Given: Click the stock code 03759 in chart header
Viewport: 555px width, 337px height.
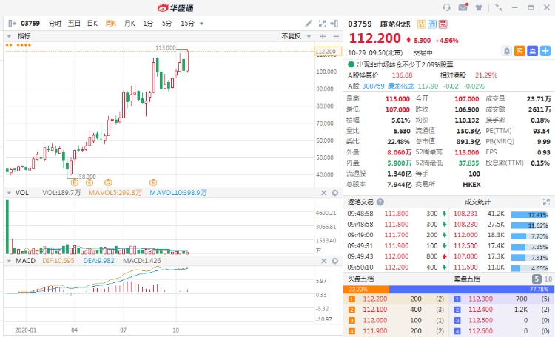Looking at the screenshot, I should click(x=30, y=24).
